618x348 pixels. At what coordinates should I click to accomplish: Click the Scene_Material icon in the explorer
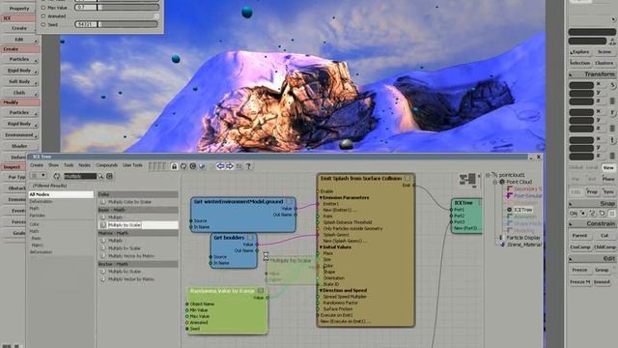coord(502,245)
